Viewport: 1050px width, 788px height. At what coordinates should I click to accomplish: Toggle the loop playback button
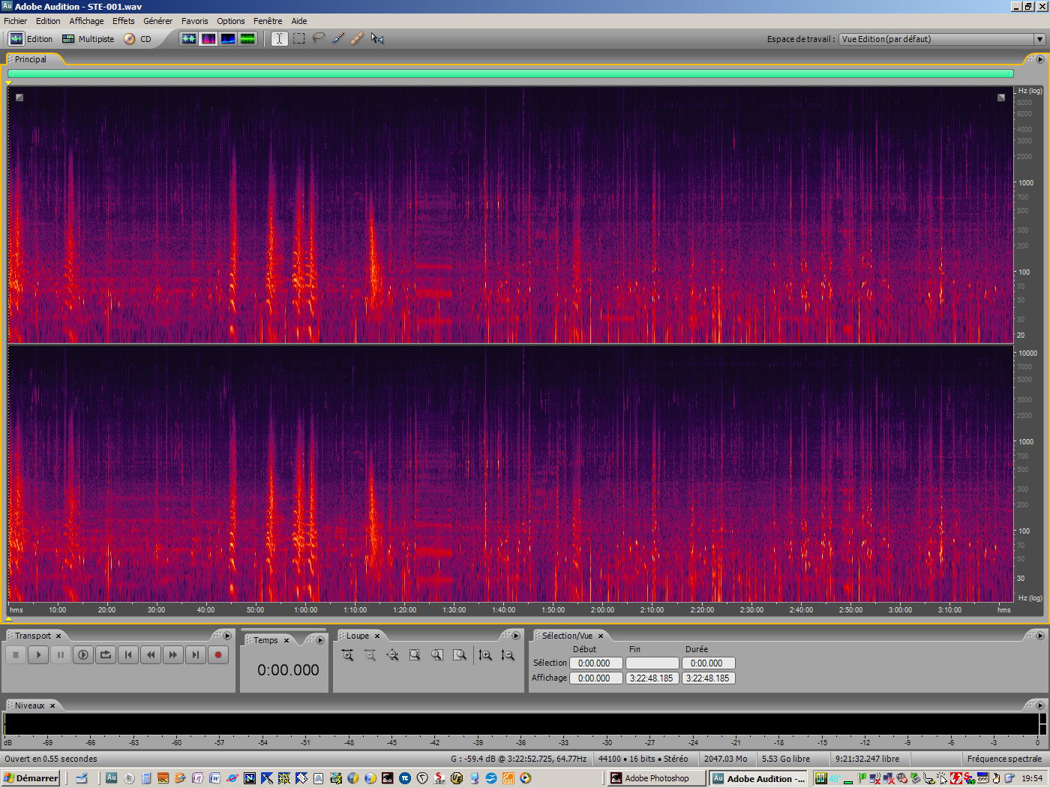[106, 655]
